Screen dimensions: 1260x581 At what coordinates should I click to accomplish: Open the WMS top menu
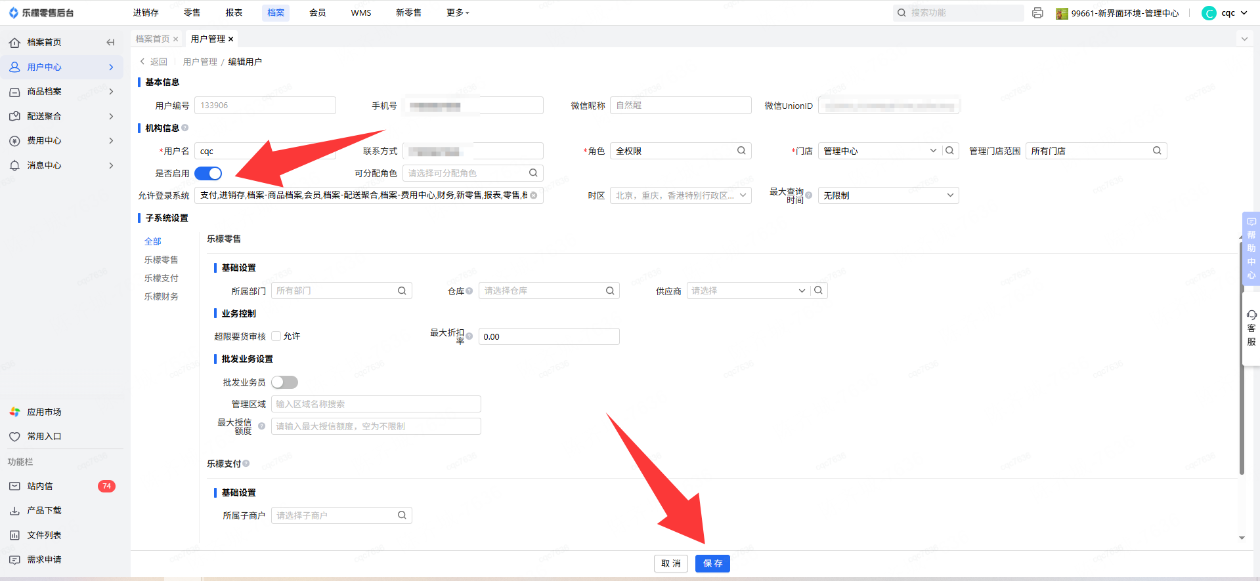pos(361,12)
